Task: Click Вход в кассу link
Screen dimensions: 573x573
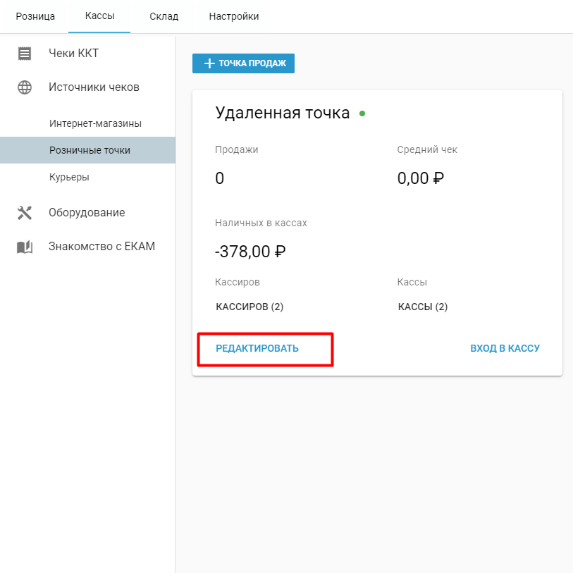Action: pyautogui.click(x=505, y=348)
